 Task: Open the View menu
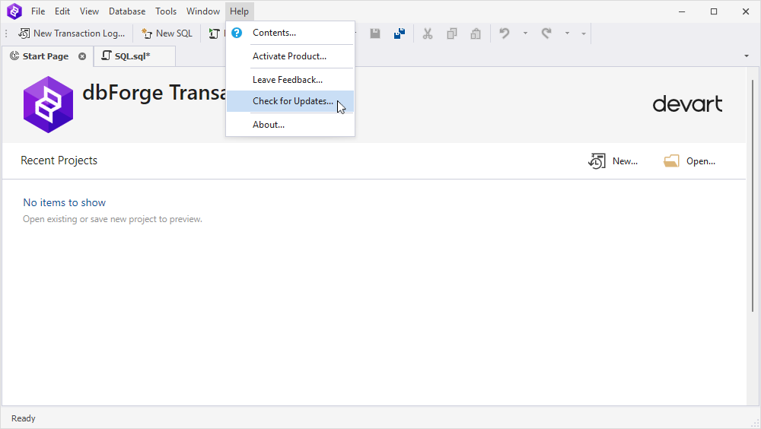[89, 11]
